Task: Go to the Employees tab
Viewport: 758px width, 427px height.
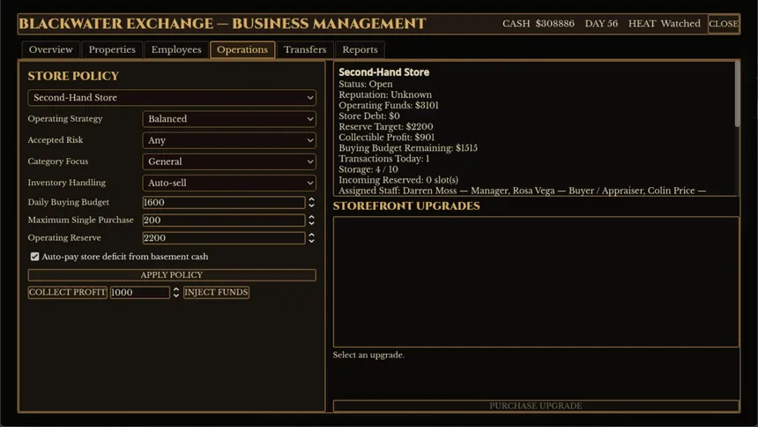Action: (x=176, y=50)
